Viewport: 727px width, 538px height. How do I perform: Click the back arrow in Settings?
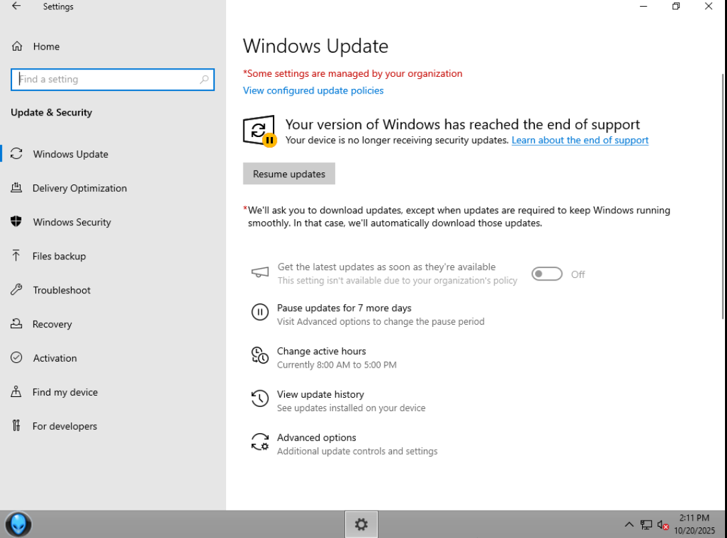(x=16, y=6)
